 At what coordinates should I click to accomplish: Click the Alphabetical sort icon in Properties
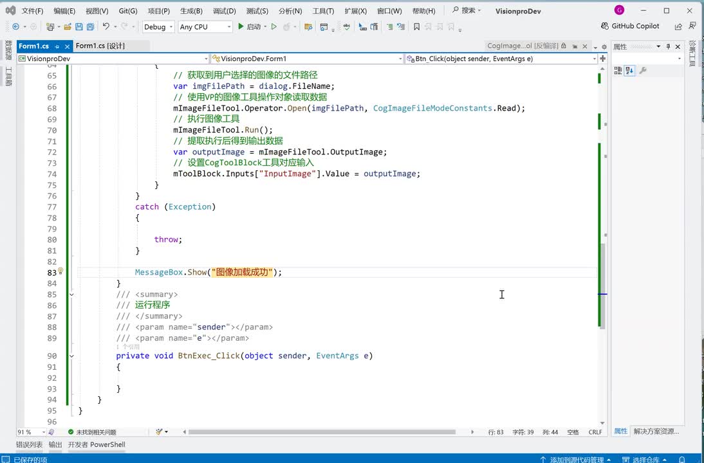tap(629, 71)
